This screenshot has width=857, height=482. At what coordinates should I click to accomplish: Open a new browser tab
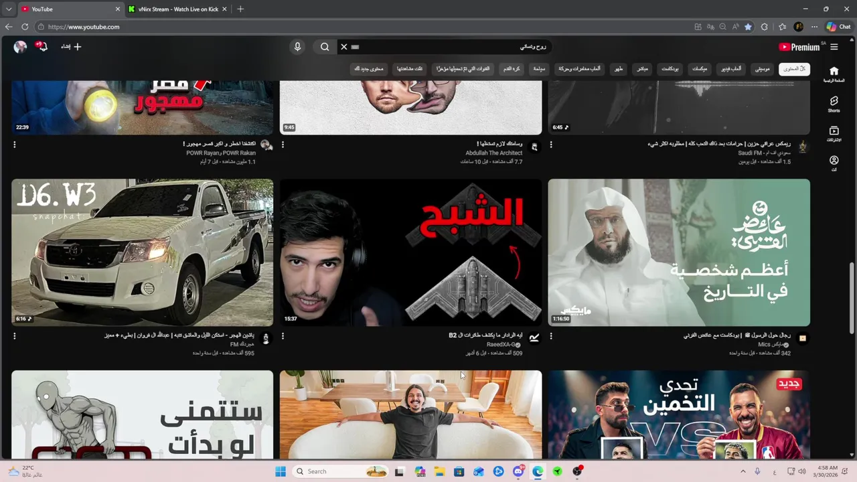pos(240,9)
